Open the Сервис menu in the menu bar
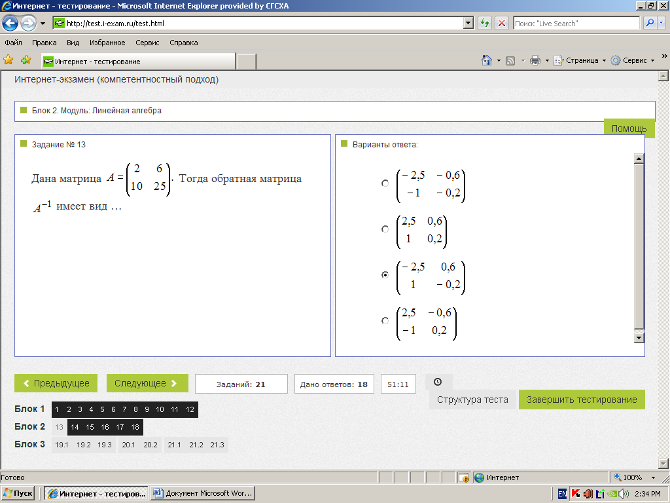This screenshot has width=670, height=503. pyautogui.click(x=147, y=43)
